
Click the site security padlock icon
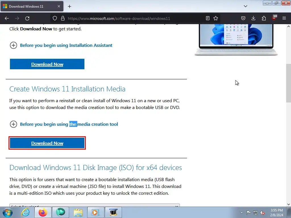point(63,18)
